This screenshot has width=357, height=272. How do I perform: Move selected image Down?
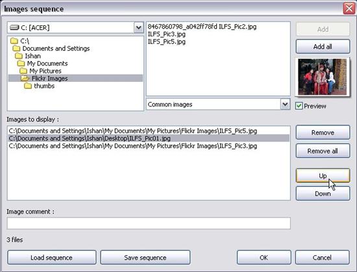[x=323, y=193]
